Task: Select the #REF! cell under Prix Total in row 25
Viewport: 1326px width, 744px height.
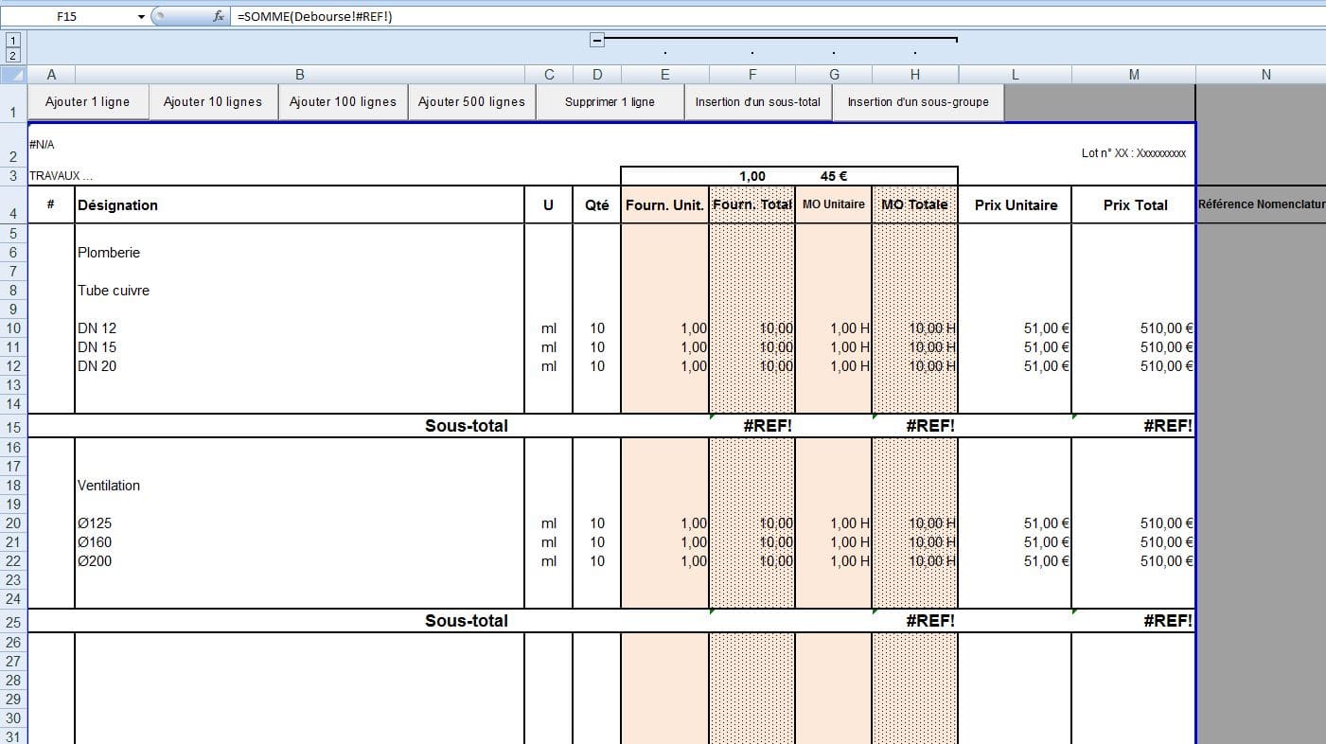Action: pos(1133,621)
